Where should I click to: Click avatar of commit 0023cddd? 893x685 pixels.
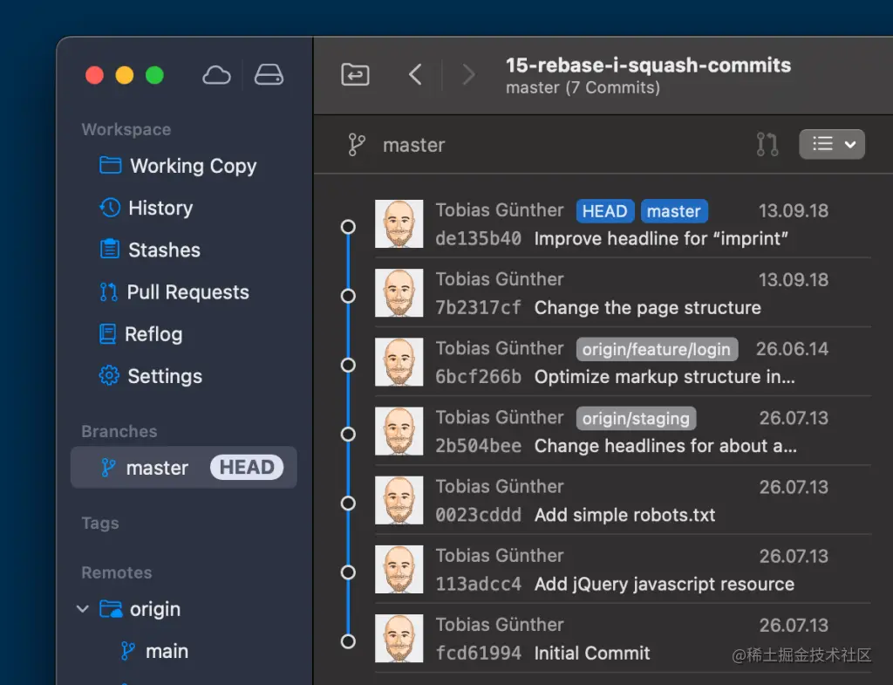click(x=399, y=500)
